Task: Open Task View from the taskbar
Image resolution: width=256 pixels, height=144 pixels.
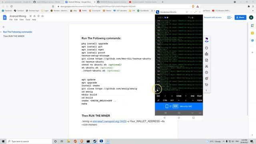Action: (62, 141)
